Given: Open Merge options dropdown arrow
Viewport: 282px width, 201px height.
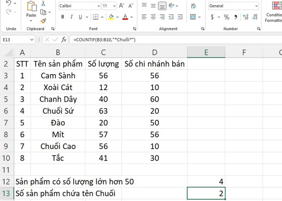Looking at the screenshot, I should point(200,17).
